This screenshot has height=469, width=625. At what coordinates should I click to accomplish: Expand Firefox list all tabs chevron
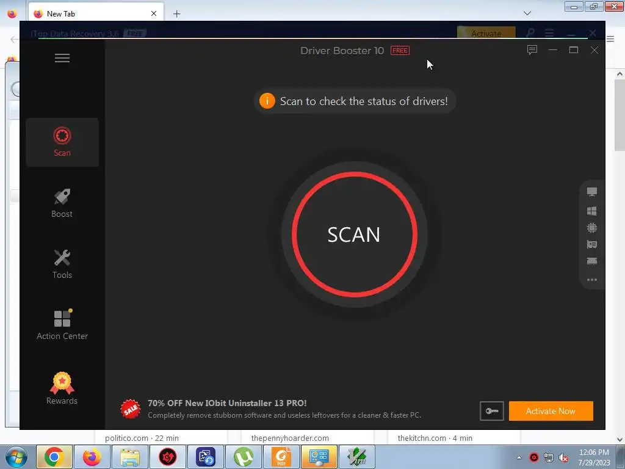(x=527, y=13)
